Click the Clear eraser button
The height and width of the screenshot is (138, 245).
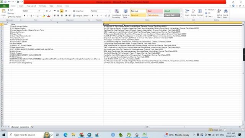tap(209, 16)
